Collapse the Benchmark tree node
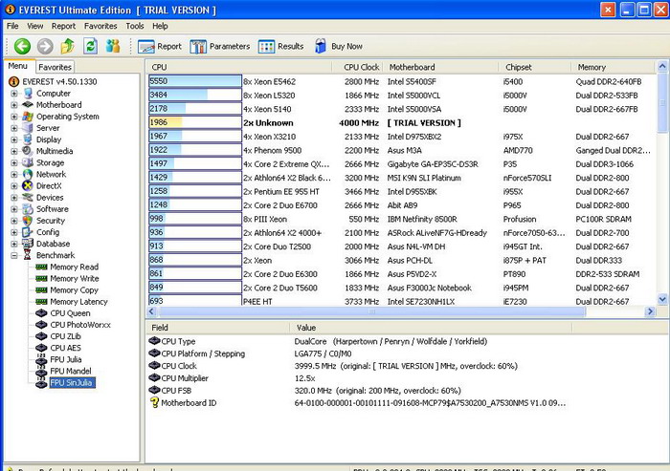This screenshot has height=471, width=670. tap(14, 255)
